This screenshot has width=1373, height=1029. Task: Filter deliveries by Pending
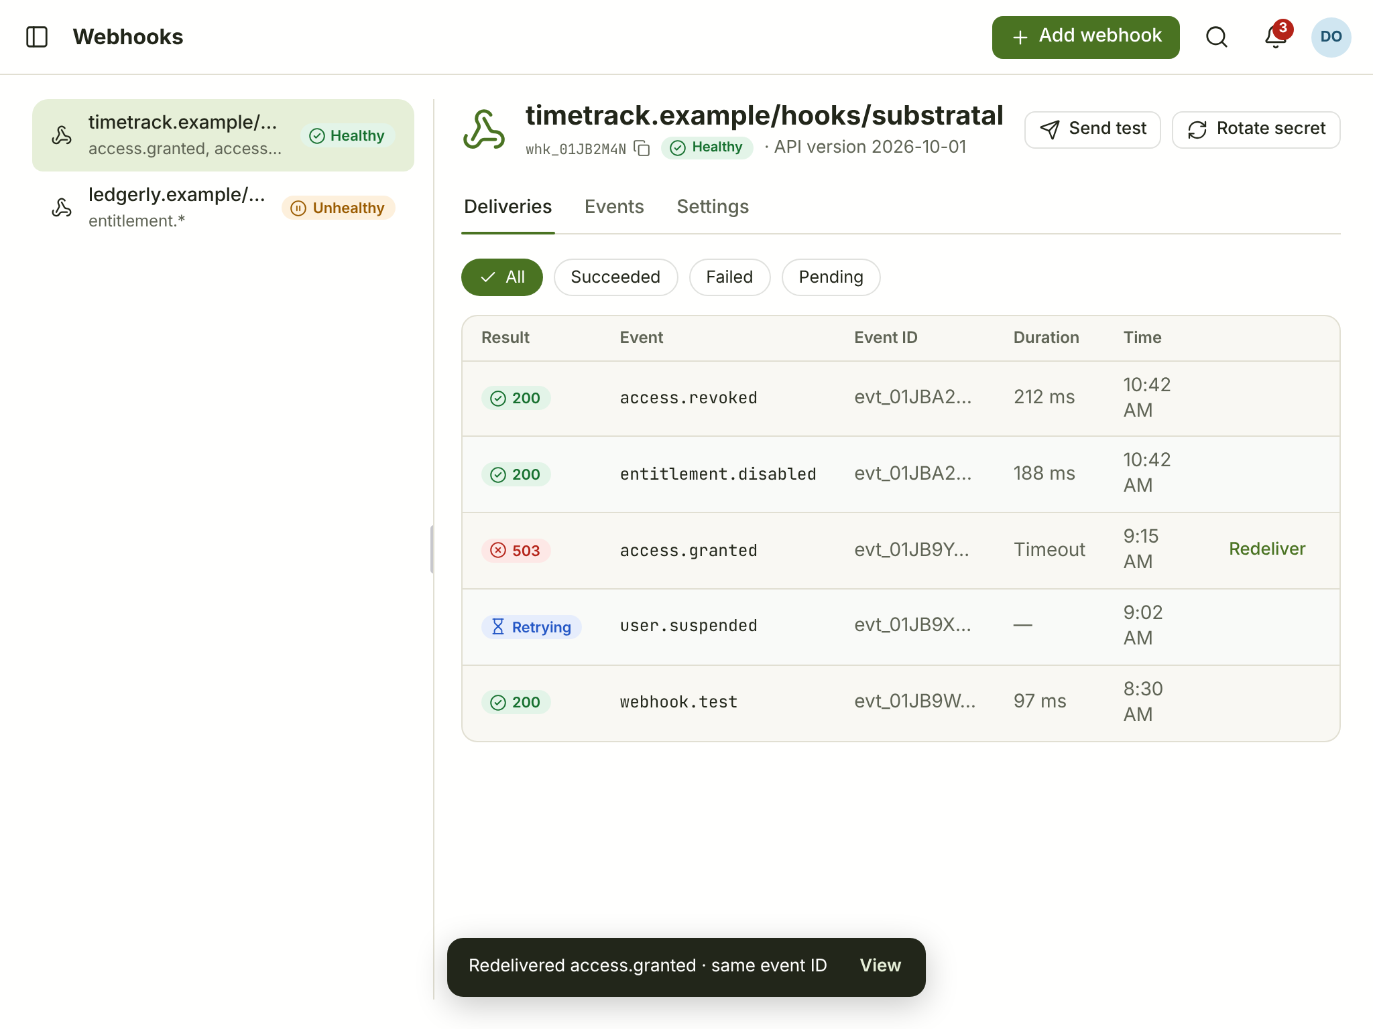(x=831, y=277)
